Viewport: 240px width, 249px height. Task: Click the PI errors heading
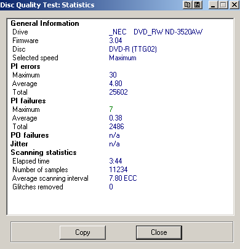point(25,66)
